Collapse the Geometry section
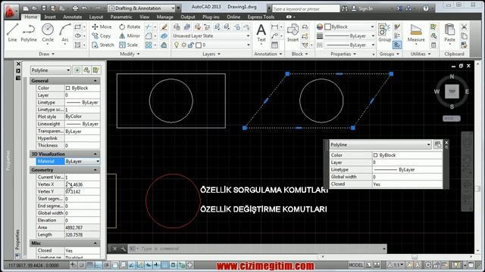Viewport: 485px width, 272px height. pyautogui.click(x=95, y=170)
